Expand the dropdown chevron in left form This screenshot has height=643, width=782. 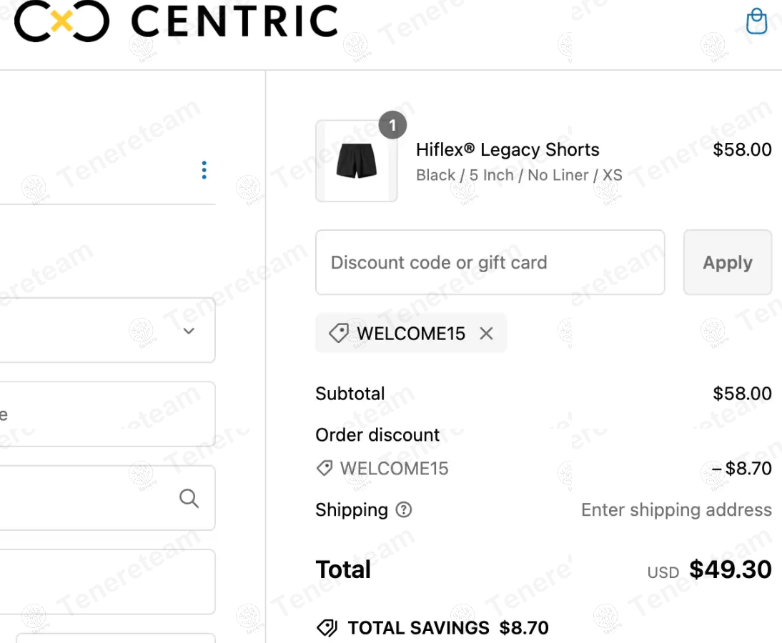(x=189, y=331)
